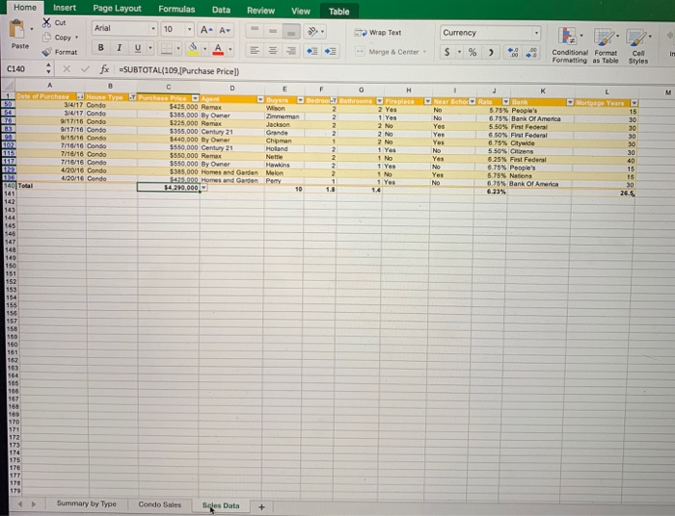Open the fill color dropdown arrow
This screenshot has height=516, width=675.
pyautogui.click(x=204, y=48)
